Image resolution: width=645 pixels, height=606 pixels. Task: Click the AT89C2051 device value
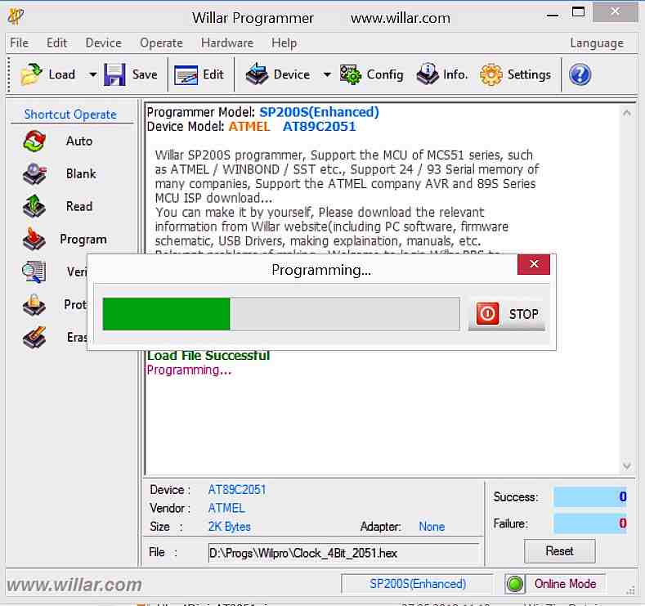(237, 490)
